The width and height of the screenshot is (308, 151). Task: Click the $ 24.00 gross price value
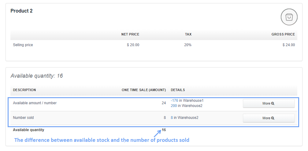coord(289,45)
